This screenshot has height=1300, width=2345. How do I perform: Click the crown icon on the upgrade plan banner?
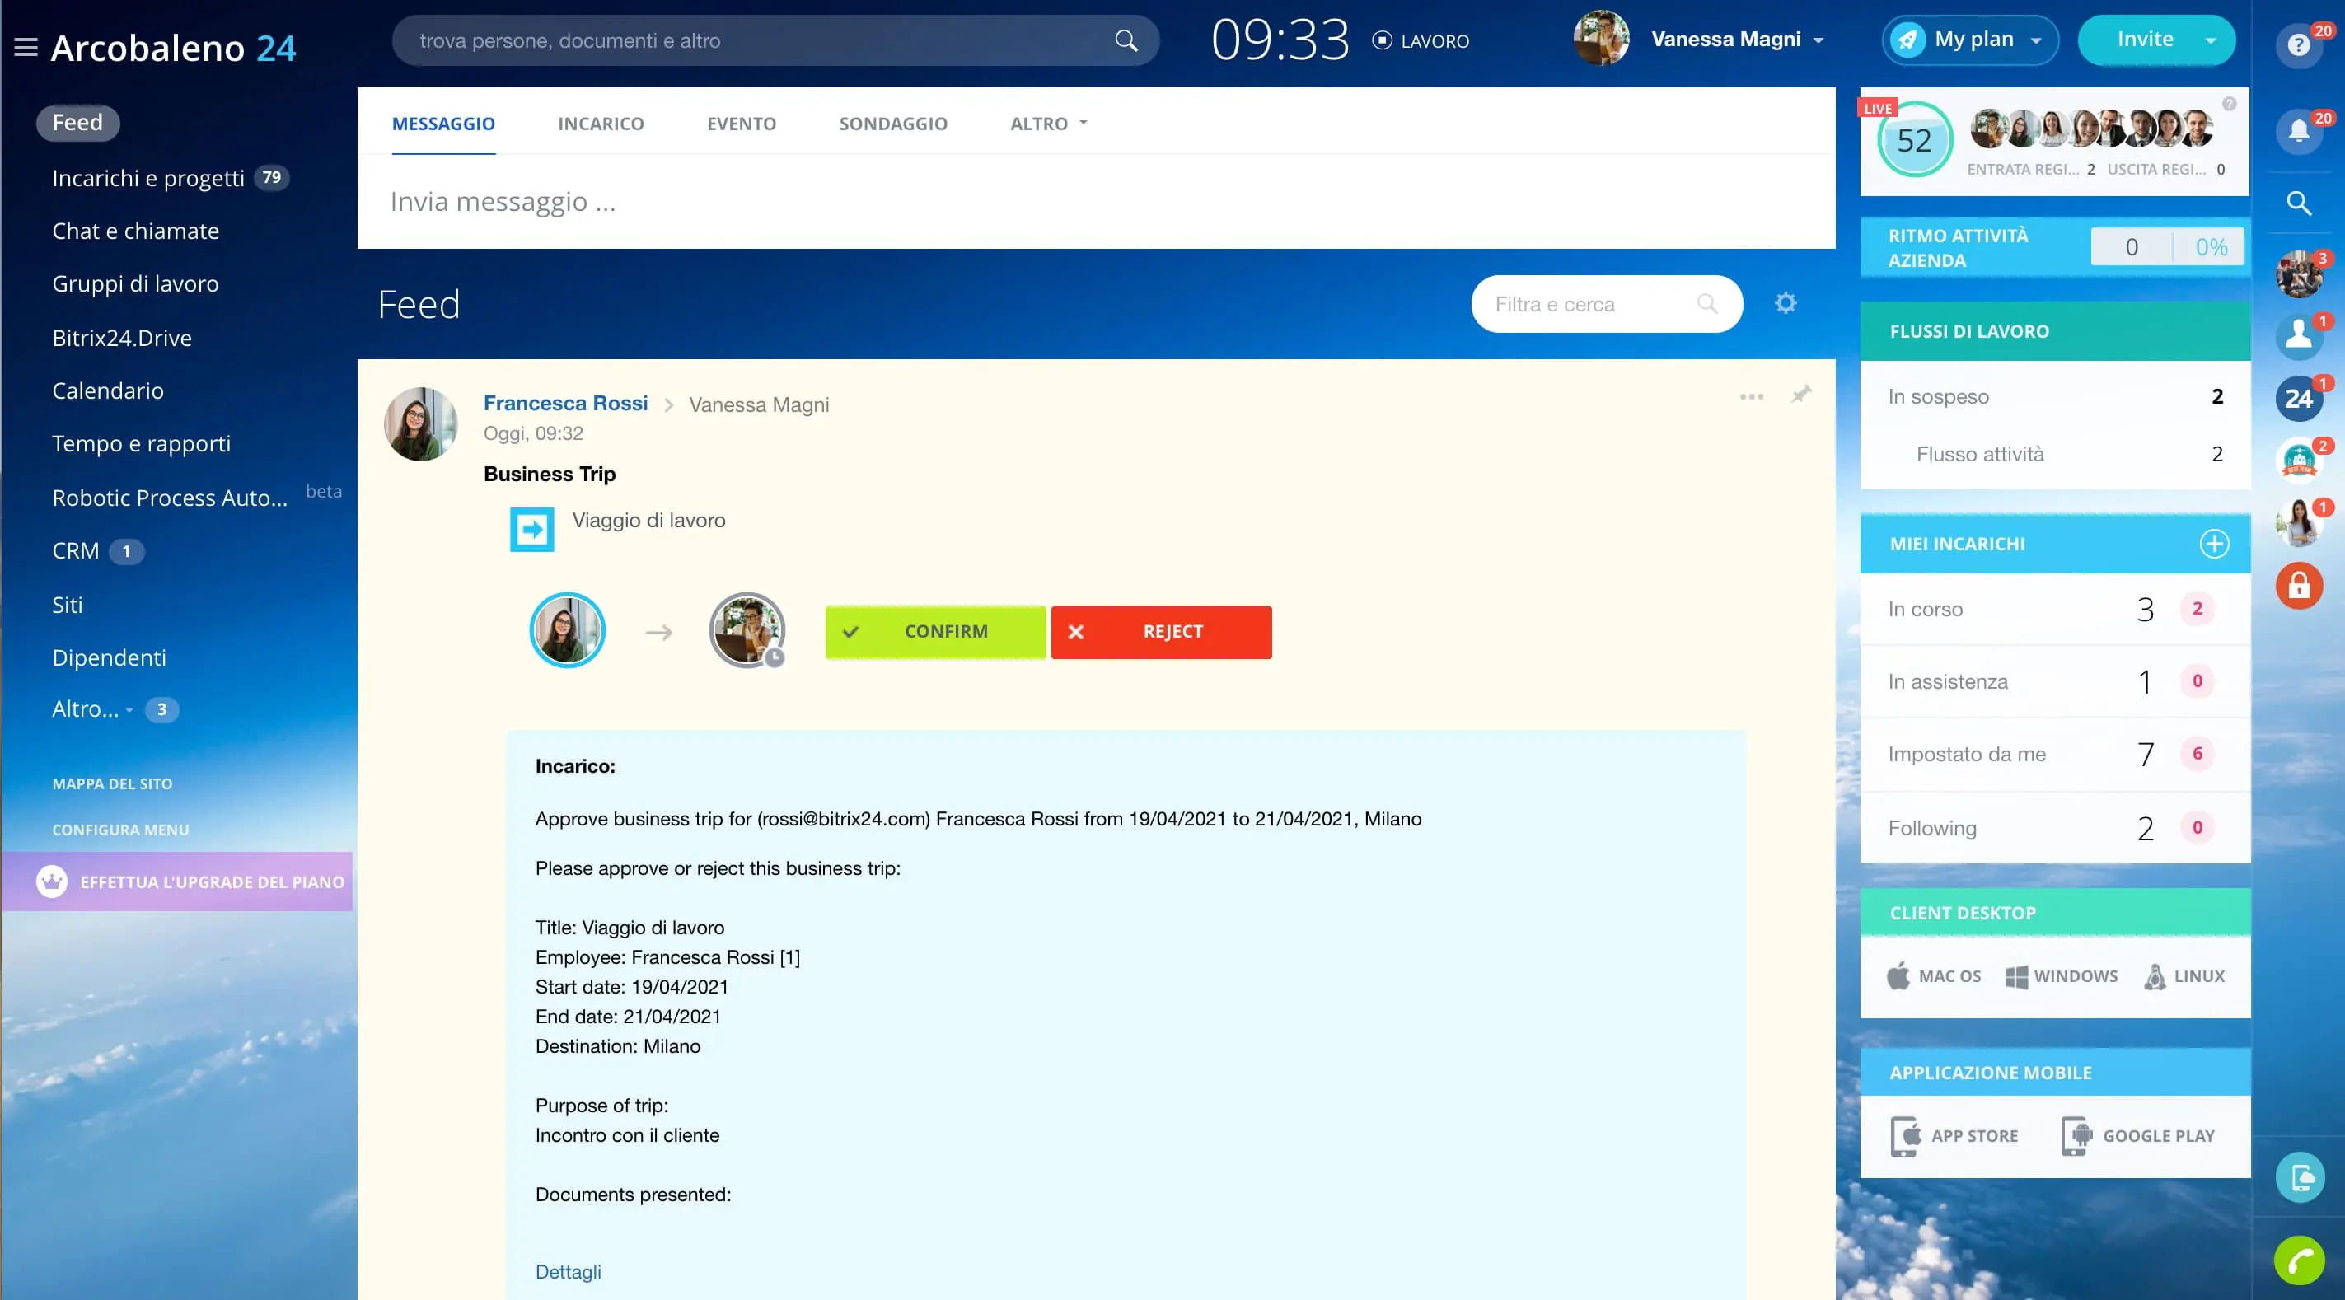[x=52, y=881]
